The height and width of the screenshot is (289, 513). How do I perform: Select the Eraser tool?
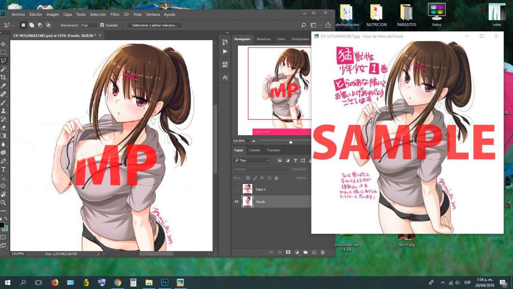(3, 128)
